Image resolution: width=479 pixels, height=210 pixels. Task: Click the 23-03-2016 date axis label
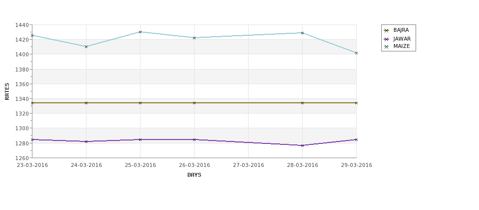pyautogui.click(x=32, y=165)
